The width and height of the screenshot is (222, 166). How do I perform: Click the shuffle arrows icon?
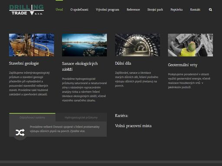click(x=20, y=133)
